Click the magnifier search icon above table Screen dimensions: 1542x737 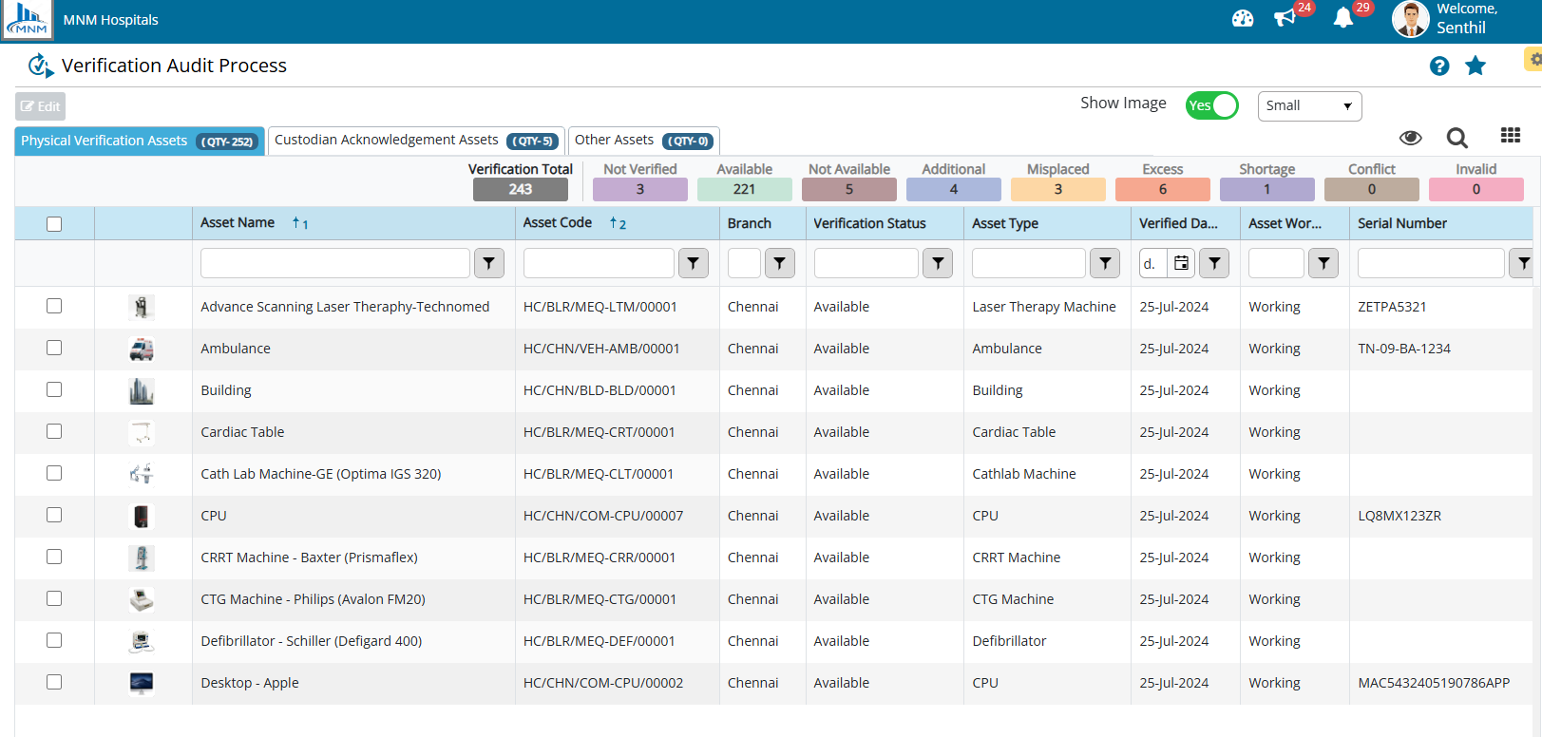(x=1456, y=139)
